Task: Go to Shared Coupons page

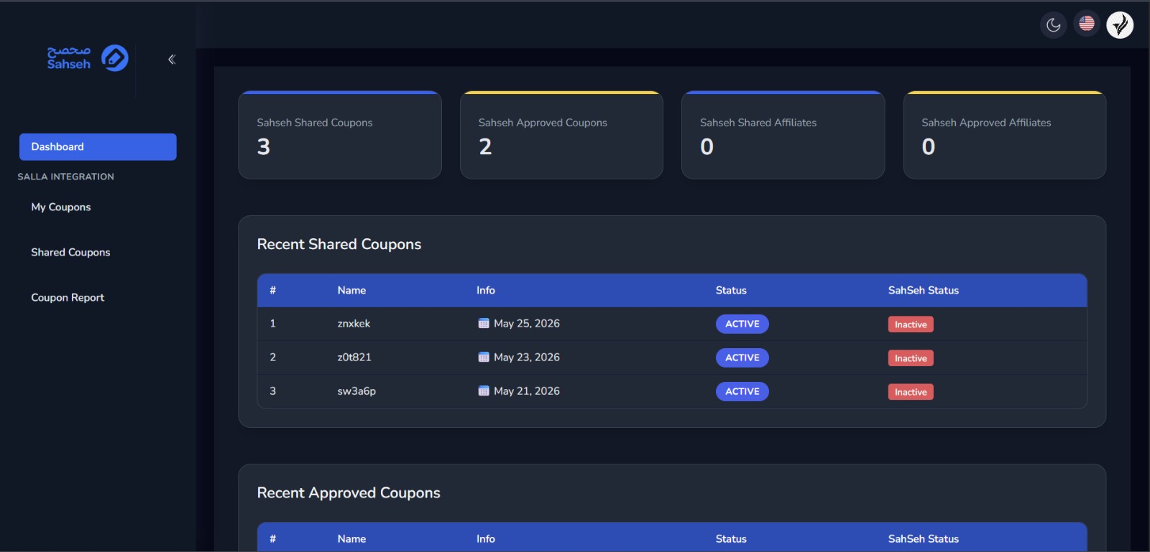Action: coord(70,252)
